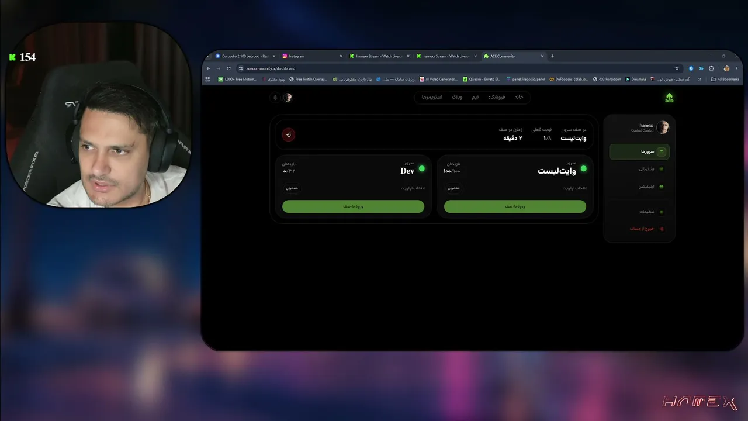Screen dimensions: 748x421
Task: Open the Qwadro - Envato bookmark
Action: 482,79
